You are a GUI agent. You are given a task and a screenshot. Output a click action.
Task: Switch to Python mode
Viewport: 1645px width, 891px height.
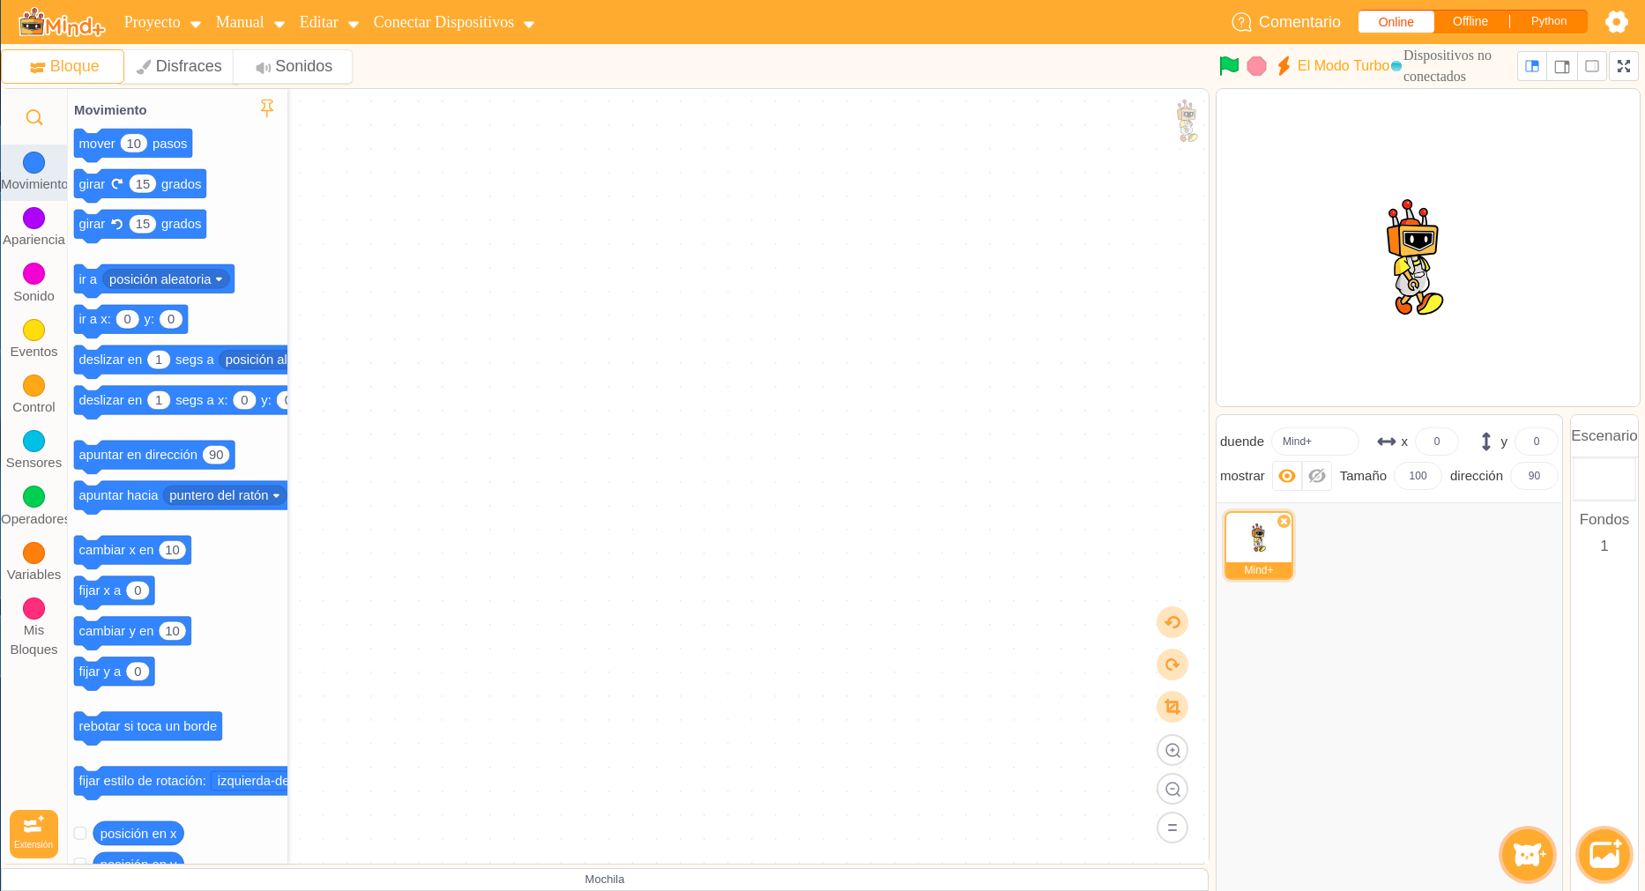[1549, 22]
